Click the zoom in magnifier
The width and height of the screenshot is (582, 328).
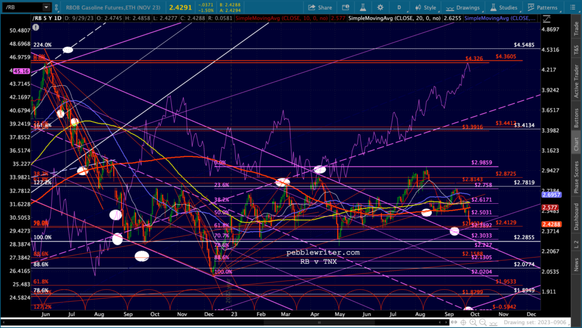coord(473,322)
